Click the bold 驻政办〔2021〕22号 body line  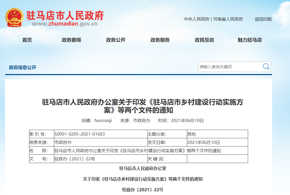pos(143,190)
